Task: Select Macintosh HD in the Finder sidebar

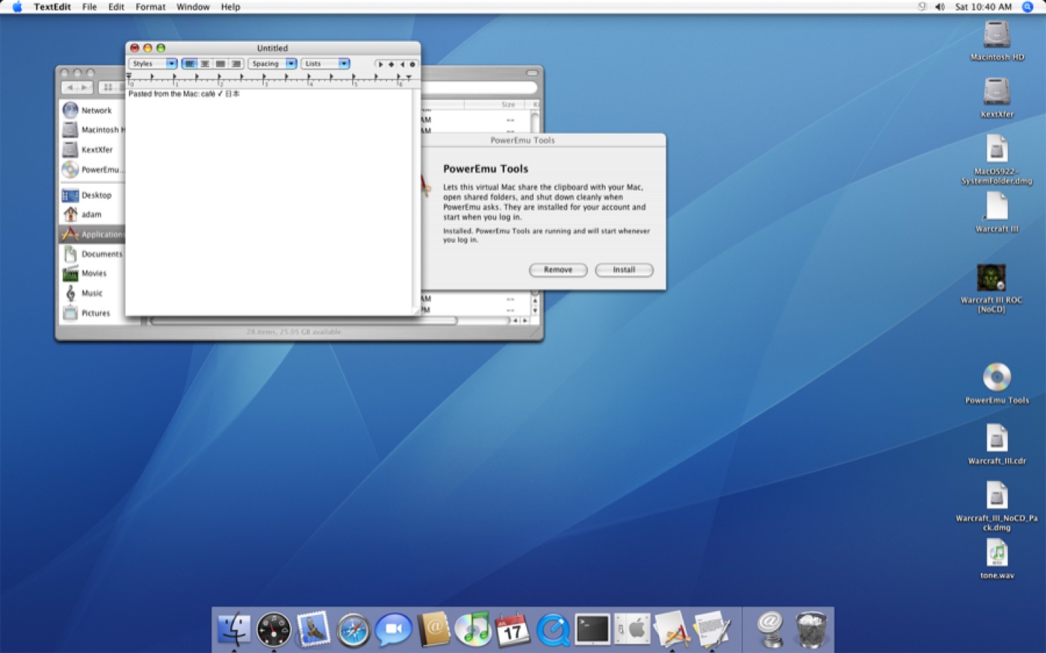Action: [90, 130]
